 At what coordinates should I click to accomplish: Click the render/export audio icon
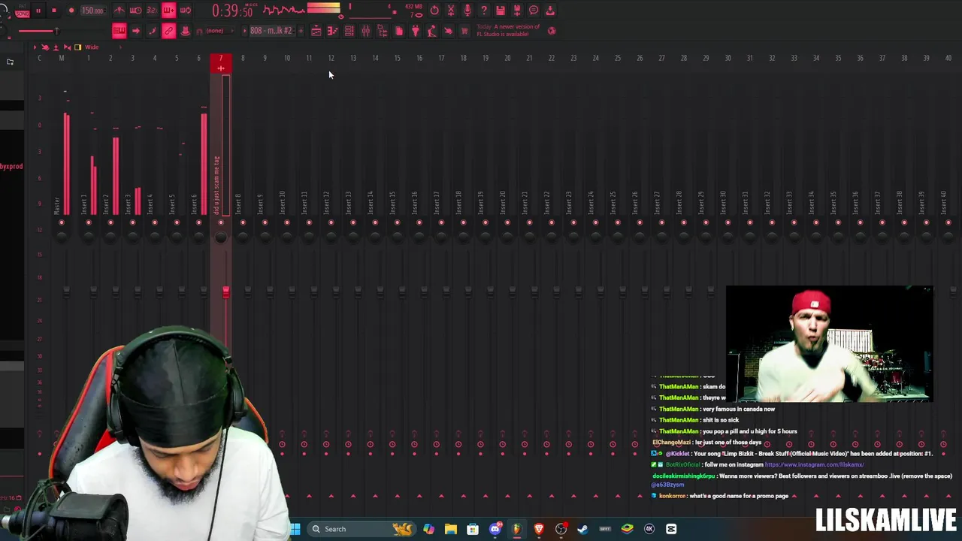point(517,11)
